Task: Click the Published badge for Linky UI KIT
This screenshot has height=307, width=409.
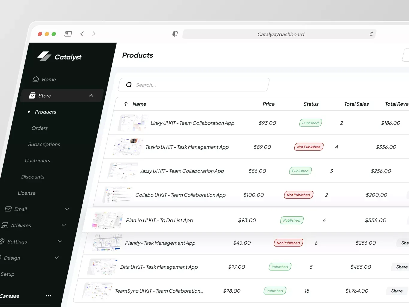Action: [310, 123]
